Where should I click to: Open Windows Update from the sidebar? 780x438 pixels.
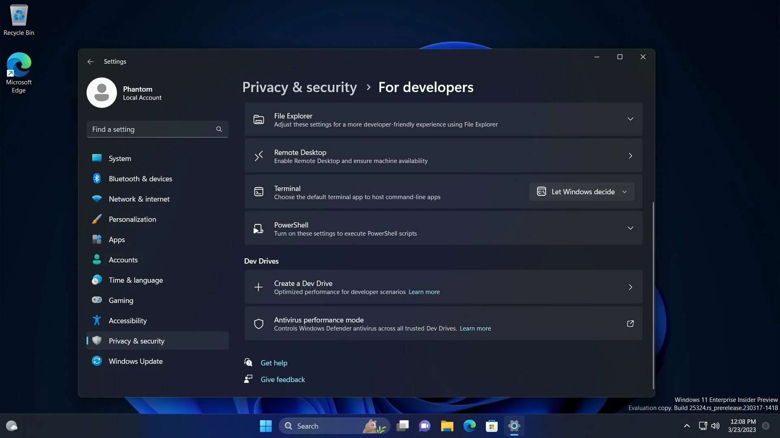(x=135, y=361)
